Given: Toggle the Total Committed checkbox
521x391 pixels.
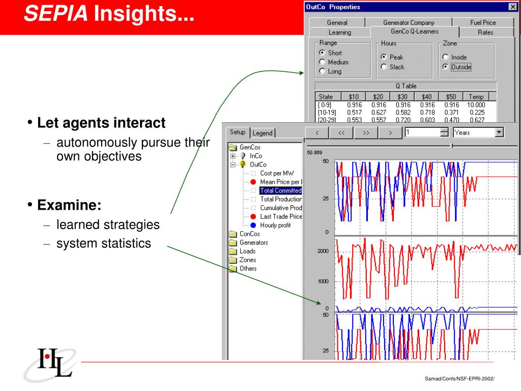Looking at the screenshot, I should (253, 190).
